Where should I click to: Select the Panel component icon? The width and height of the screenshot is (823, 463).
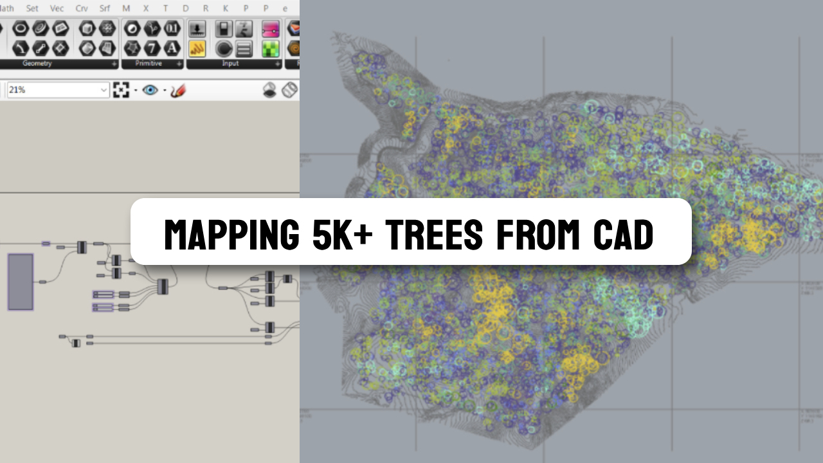click(244, 48)
